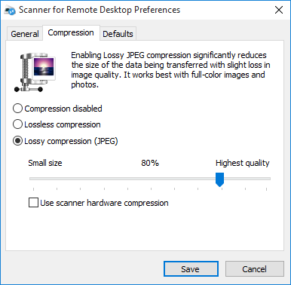Click the compression clamp image icon
The image size is (291, 285).
pos(35,72)
